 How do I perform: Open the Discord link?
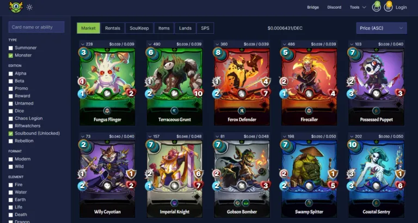(x=334, y=7)
